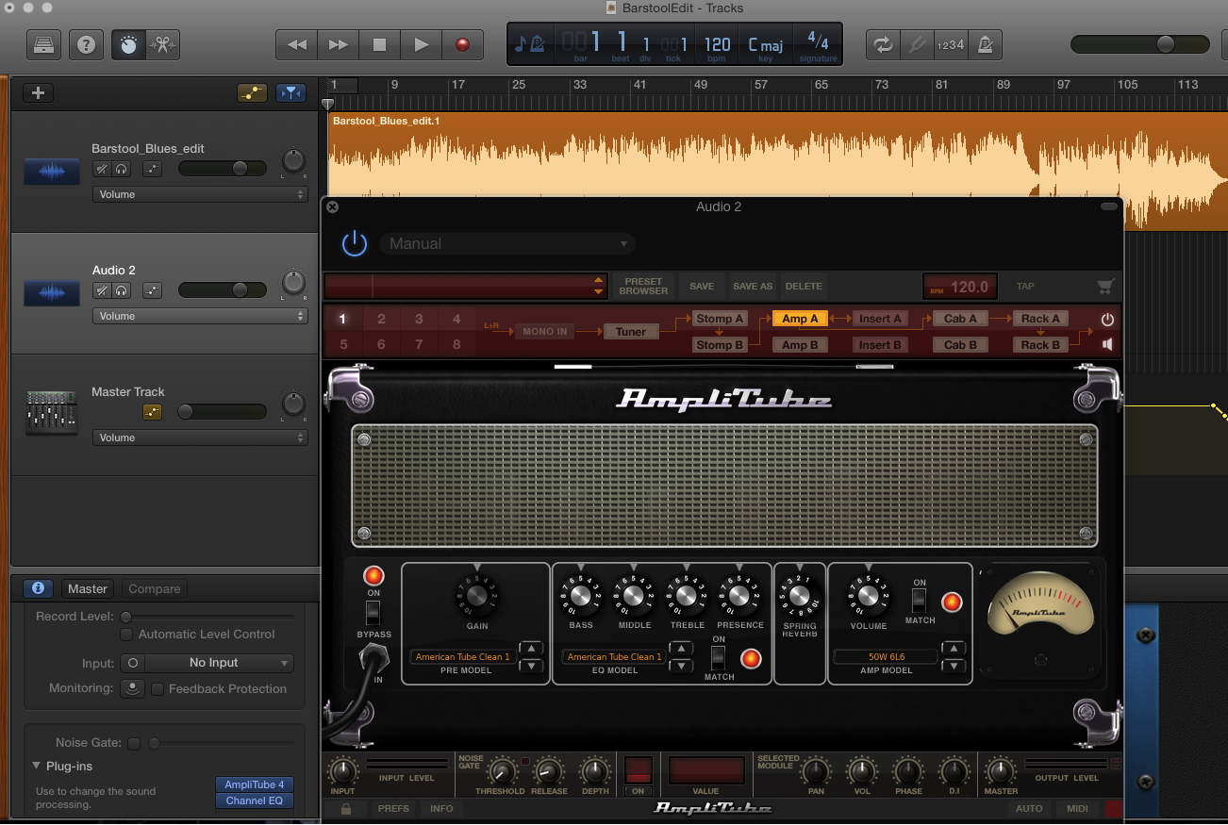
Task: Click the SAVE AS button
Action: click(x=752, y=286)
